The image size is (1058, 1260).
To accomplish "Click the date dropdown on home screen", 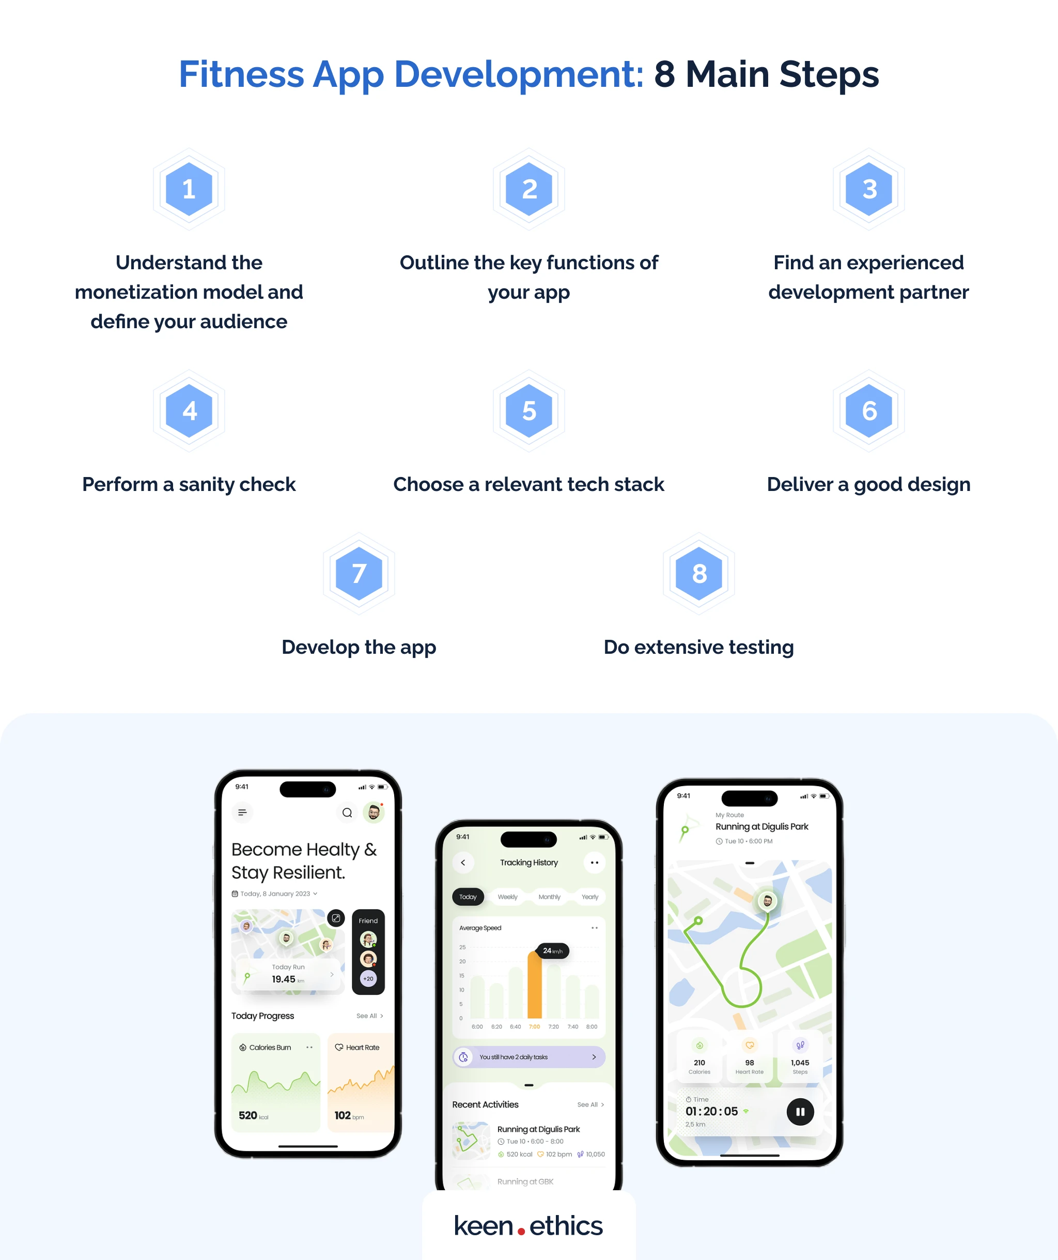I will (278, 893).
